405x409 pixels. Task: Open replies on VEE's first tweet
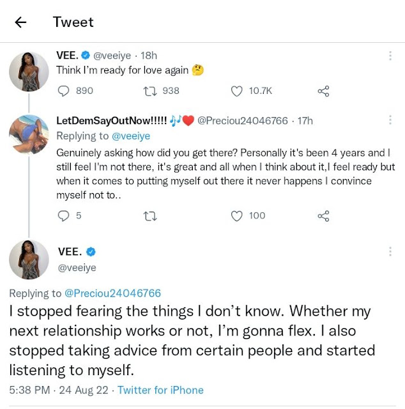coord(63,91)
